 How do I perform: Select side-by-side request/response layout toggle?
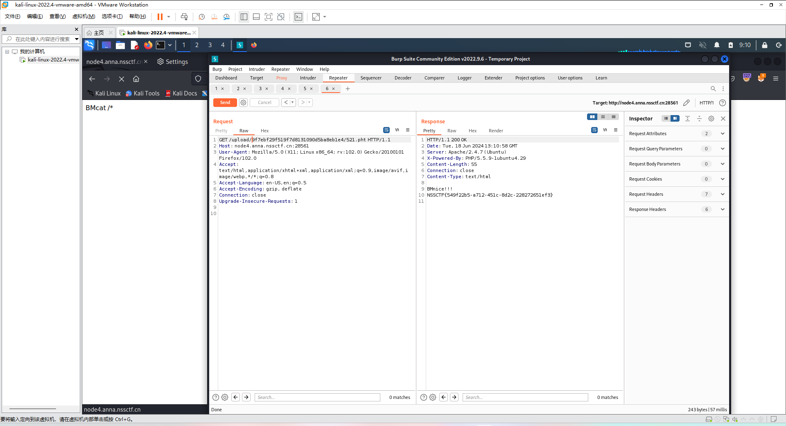pyautogui.click(x=592, y=117)
